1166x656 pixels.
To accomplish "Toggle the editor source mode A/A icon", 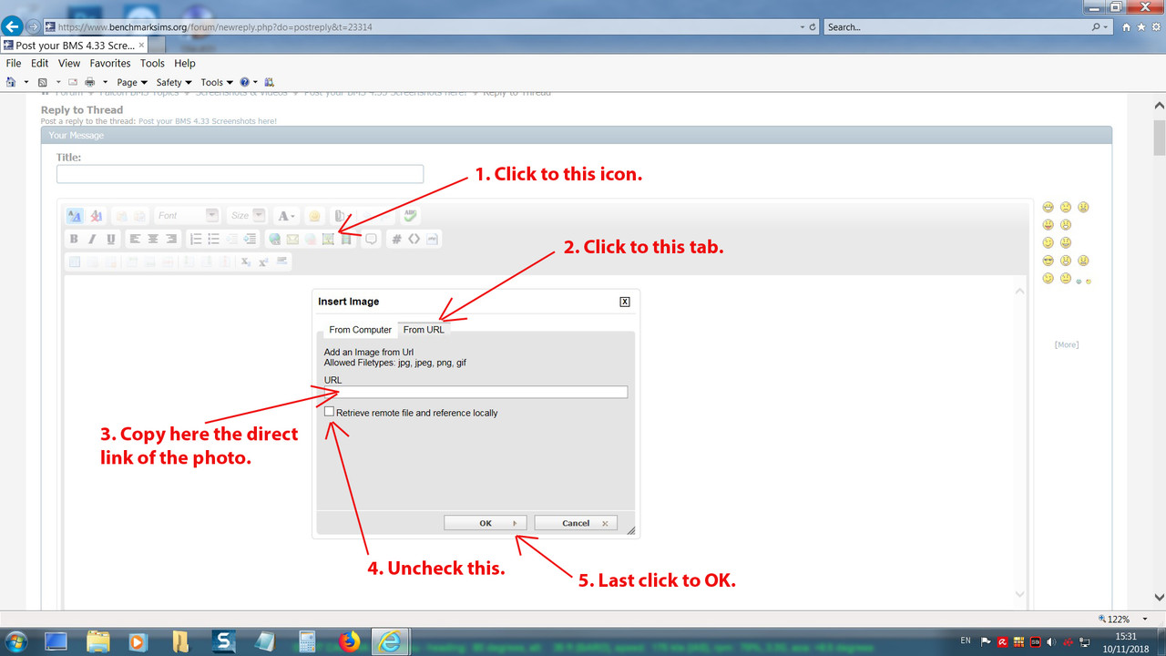I will click(75, 216).
